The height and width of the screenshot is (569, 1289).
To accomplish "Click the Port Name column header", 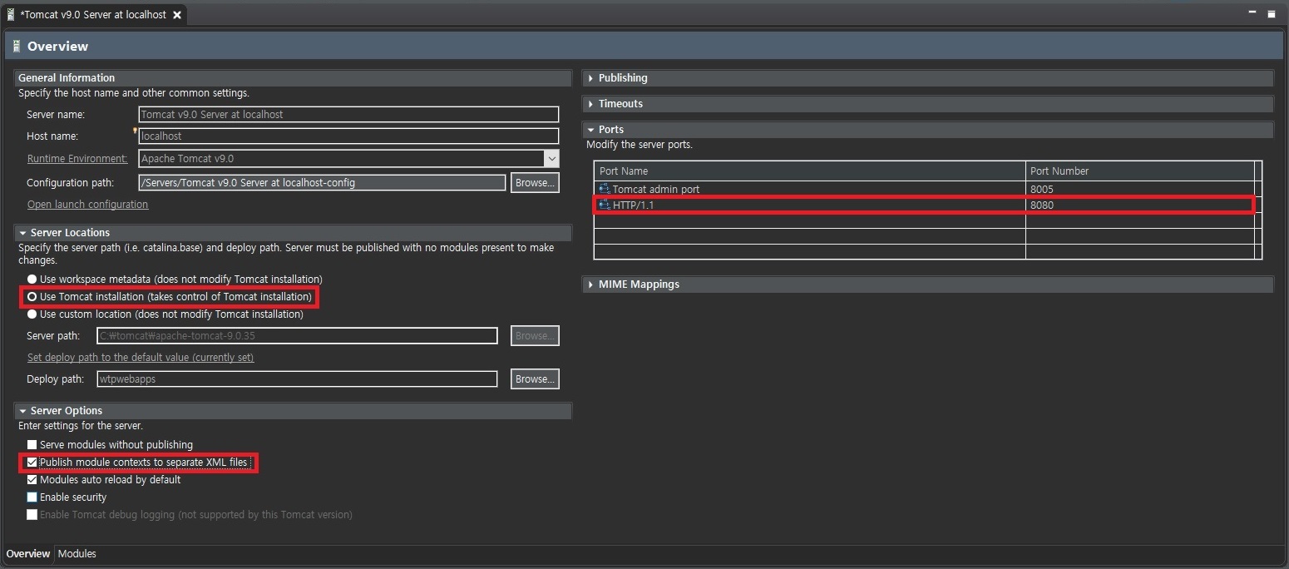I will [x=810, y=171].
